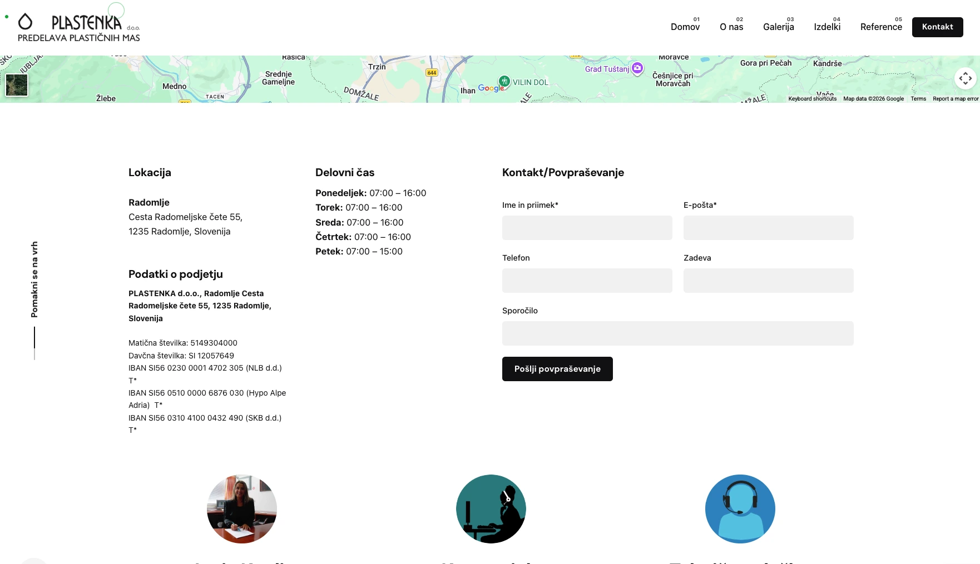This screenshot has height=564, width=980.
Task: Click the Sporočilo message field
Action: (x=678, y=333)
